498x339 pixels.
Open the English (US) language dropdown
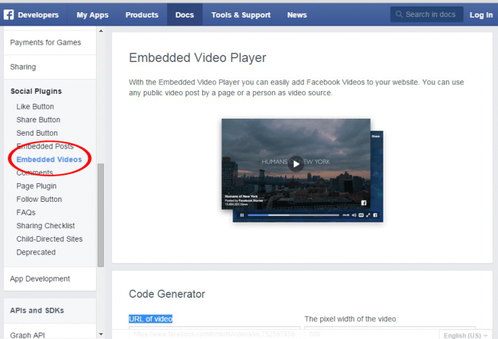tap(465, 335)
